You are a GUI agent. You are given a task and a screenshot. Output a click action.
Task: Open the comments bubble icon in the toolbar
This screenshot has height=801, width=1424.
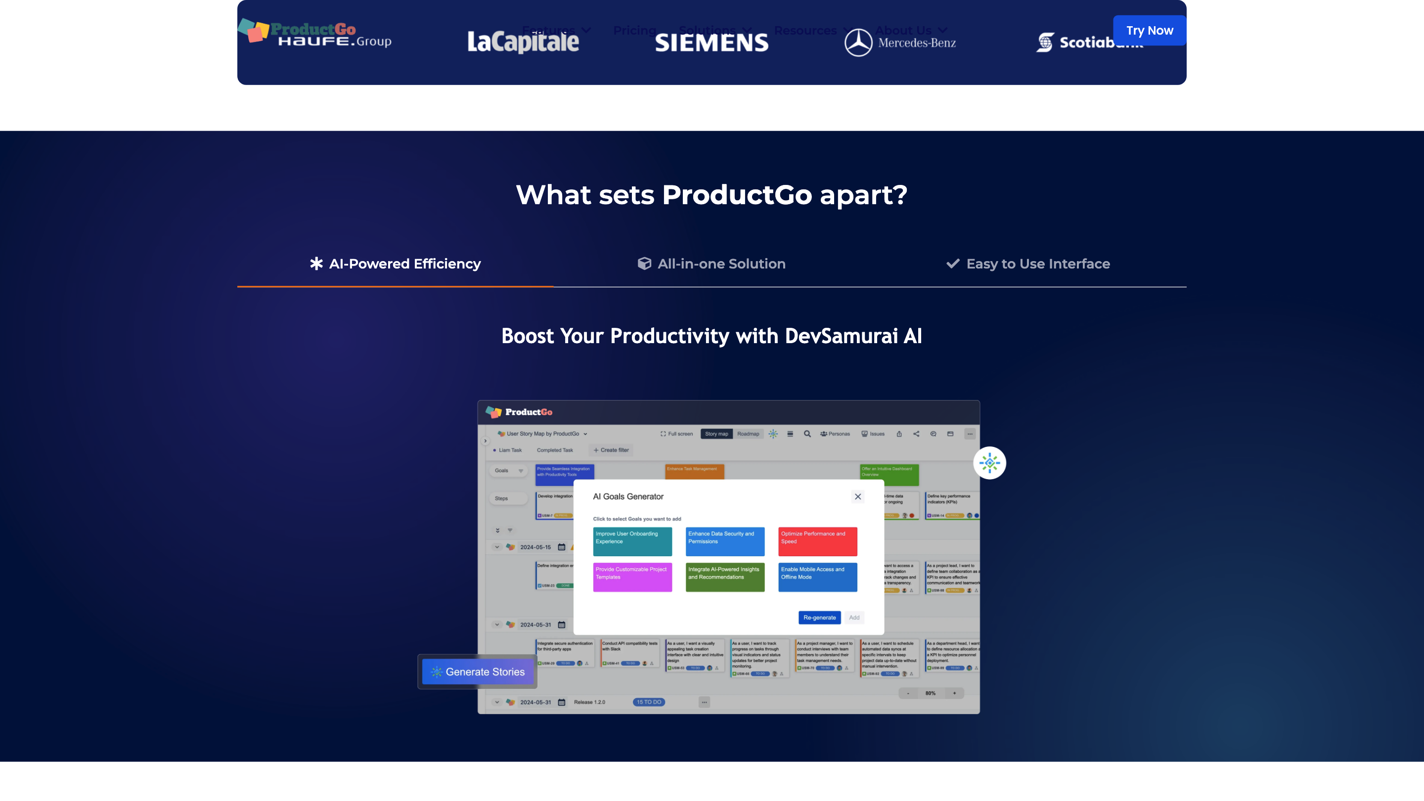pos(933,435)
